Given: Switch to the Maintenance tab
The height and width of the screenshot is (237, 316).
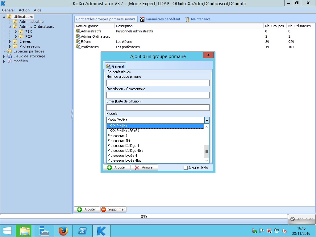Looking at the screenshot, I should (x=198, y=19).
